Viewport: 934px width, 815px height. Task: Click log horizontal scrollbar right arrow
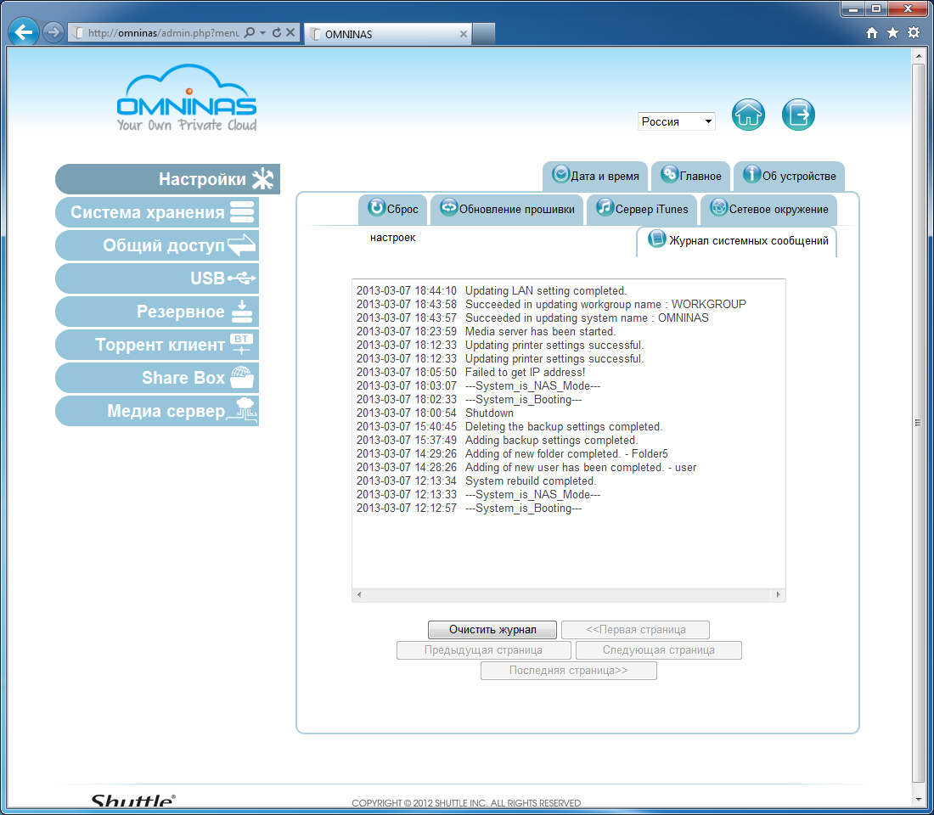pos(778,594)
